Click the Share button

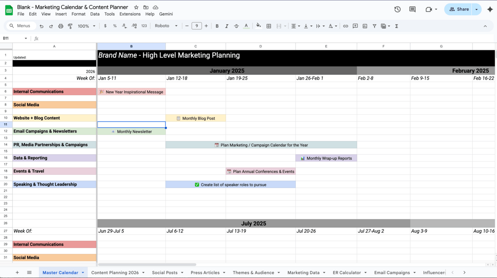(461, 9)
